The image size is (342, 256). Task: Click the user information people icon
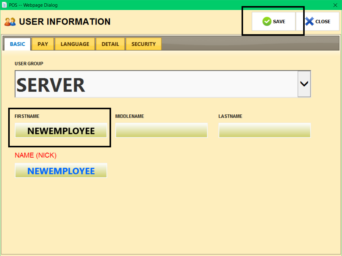10,22
